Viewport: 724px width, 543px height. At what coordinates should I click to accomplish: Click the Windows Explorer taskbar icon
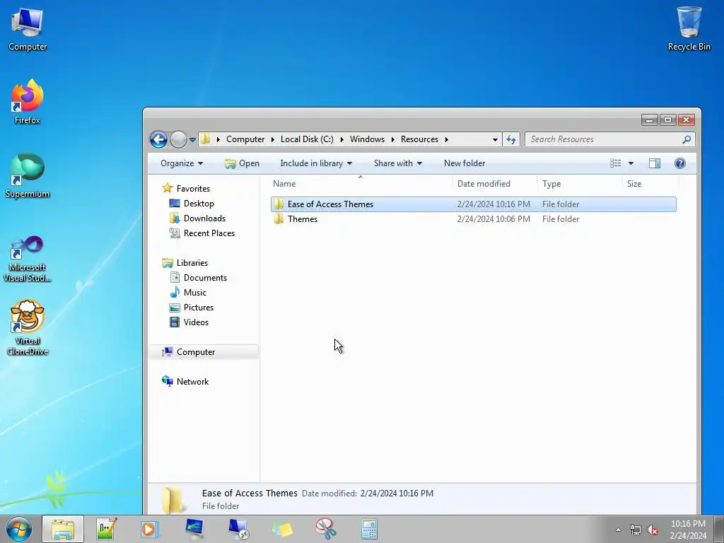point(63,529)
